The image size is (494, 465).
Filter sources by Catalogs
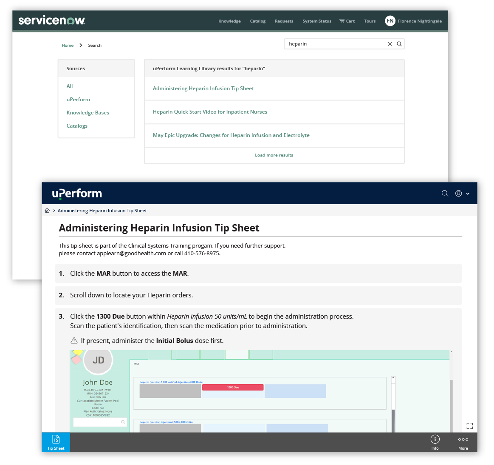(x=77, y=126)
